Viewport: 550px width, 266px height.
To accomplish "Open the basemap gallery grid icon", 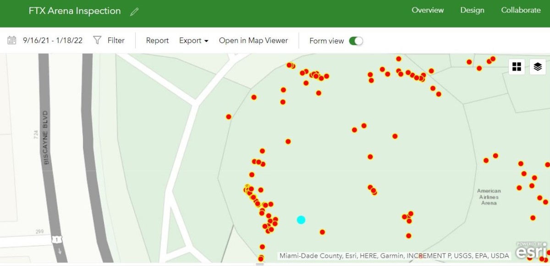I will pos(517,67).
